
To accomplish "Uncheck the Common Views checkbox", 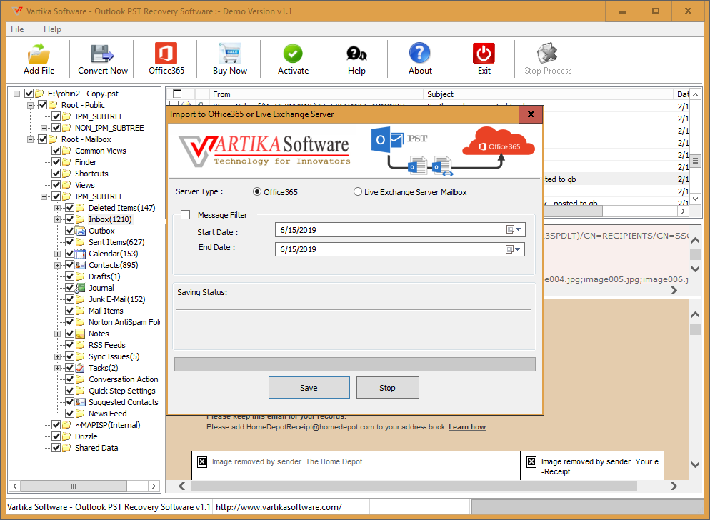I will tap(56, 151).
